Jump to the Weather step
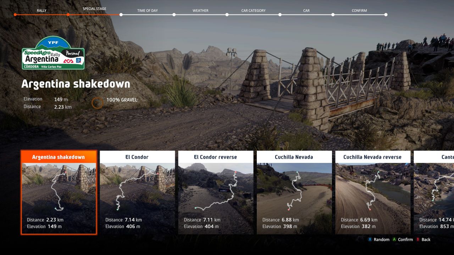This screenshot has height=255, width=454. coord(200,11)
